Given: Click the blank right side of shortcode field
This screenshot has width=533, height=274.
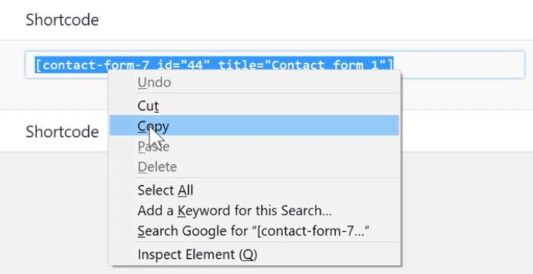Looking at the screenshot, I should tap(459, 65).
